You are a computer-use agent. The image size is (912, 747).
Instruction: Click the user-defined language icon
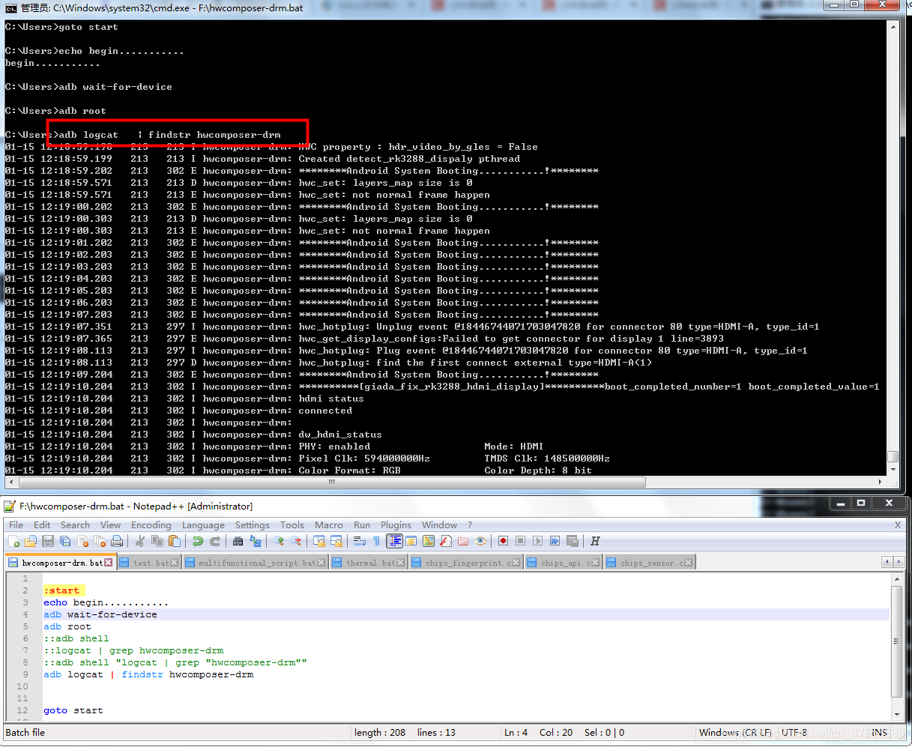pos(411,541)
